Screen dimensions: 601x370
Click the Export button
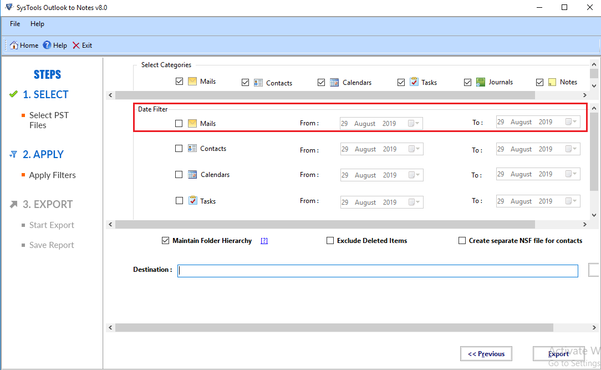click(x=558, y=353)
